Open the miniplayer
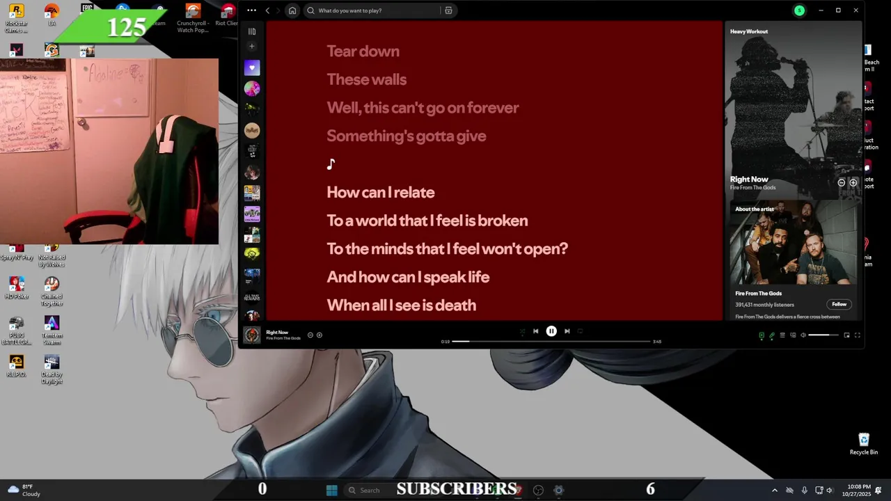The image size is (891, 501). tap(846, 335)
